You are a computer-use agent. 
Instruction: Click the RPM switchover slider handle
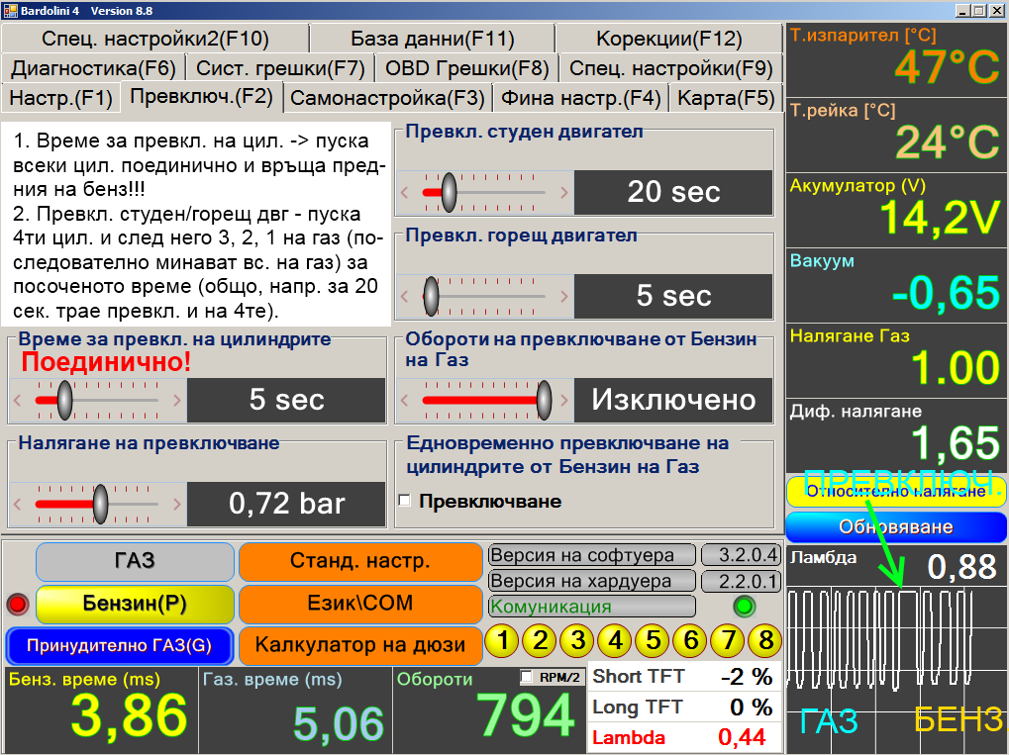tap(544, 400)
